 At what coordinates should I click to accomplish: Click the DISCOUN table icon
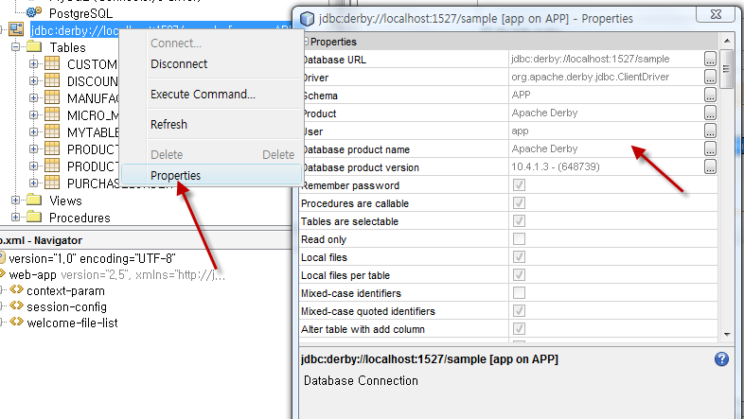coord(52,80)
